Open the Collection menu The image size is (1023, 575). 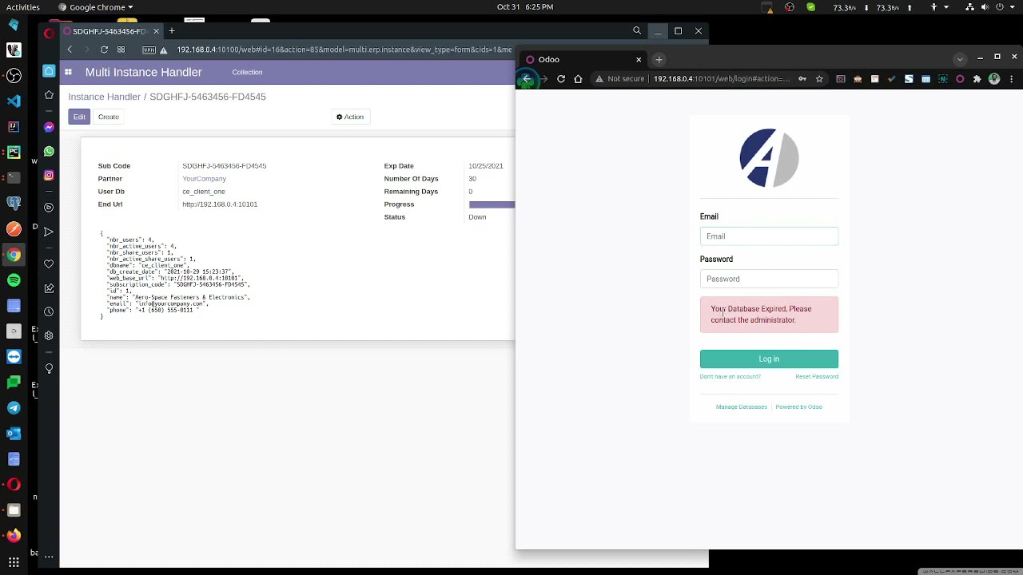tap(247, 72)
